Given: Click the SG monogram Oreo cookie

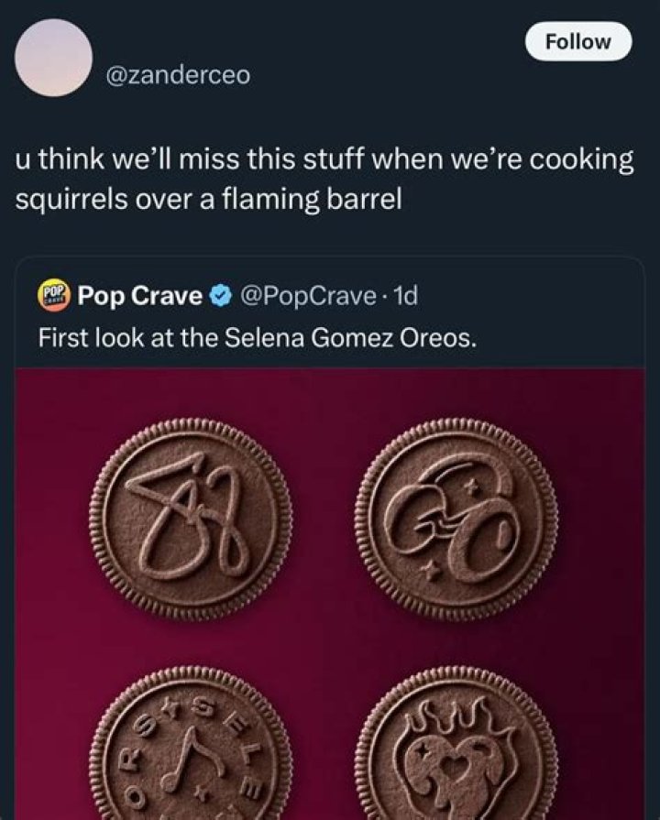Looking at the screenshot, I should [x=456, y=519].
